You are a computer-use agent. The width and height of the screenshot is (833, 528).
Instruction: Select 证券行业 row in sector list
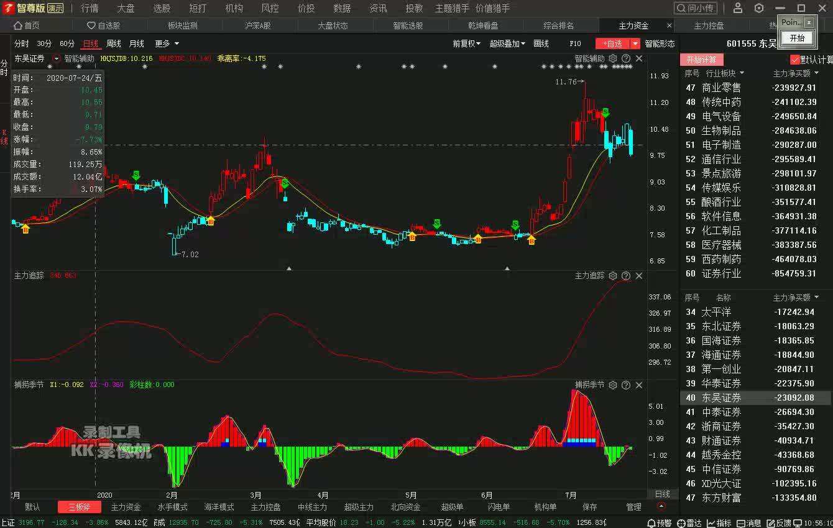click(756, 273)
